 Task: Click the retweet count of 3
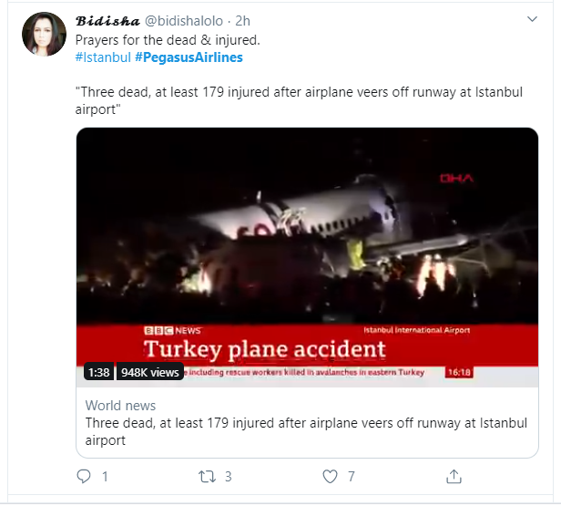pos(228,476)
